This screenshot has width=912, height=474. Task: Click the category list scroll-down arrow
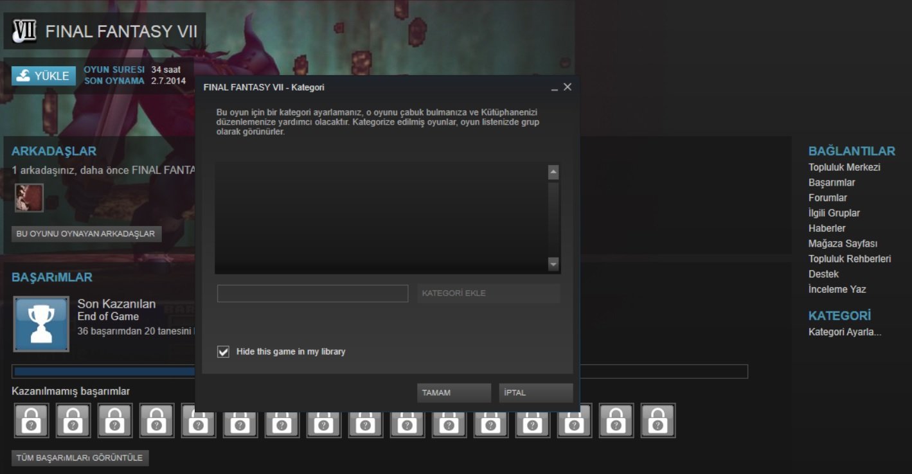click(553, 264)
